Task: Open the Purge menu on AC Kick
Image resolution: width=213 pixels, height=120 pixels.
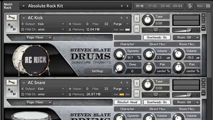Action: point(121,24)
